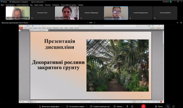Leave meeting with the red X button

point(143,106)
